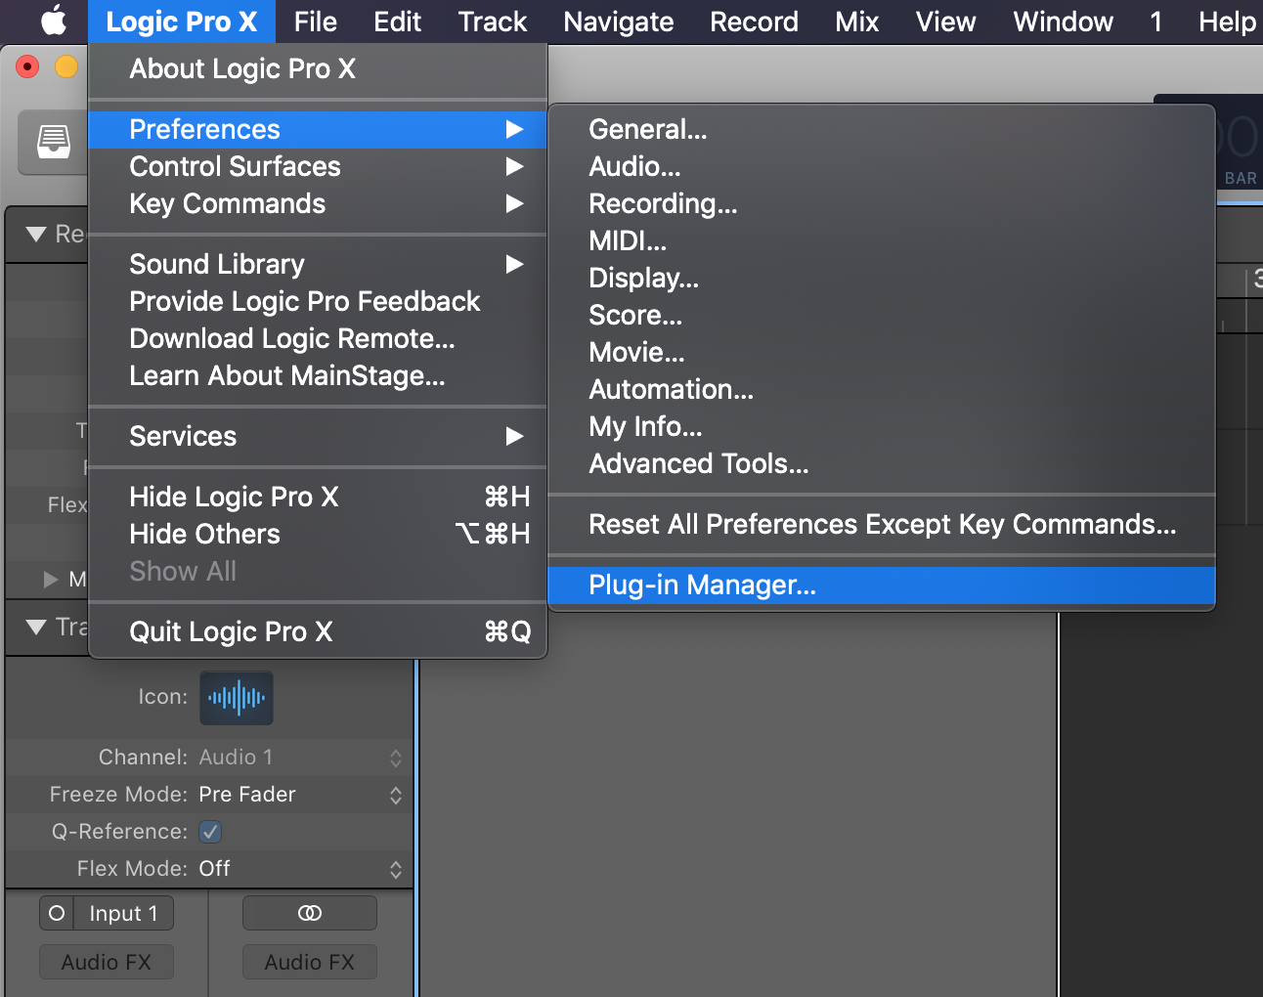Open the Help menu

coord(1228,22)
